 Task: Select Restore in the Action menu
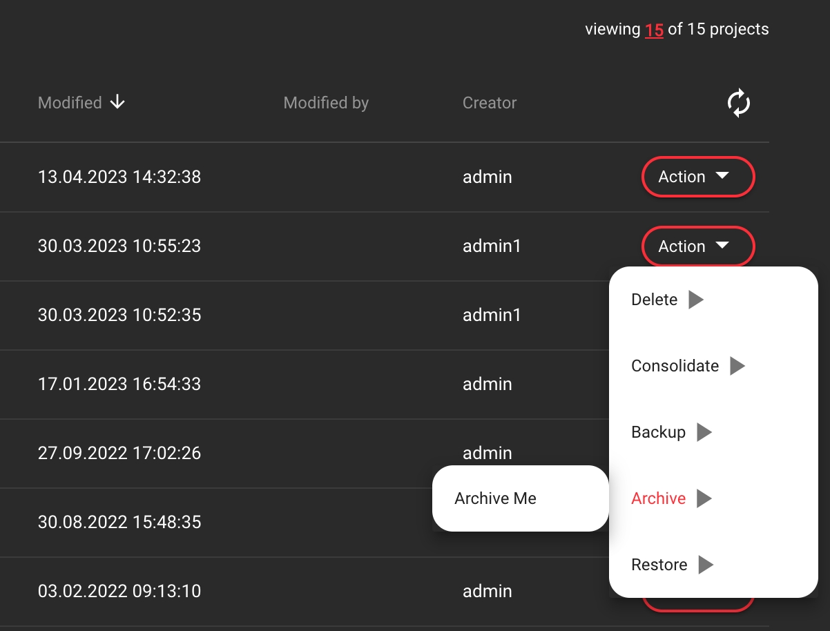coord(659,565)
